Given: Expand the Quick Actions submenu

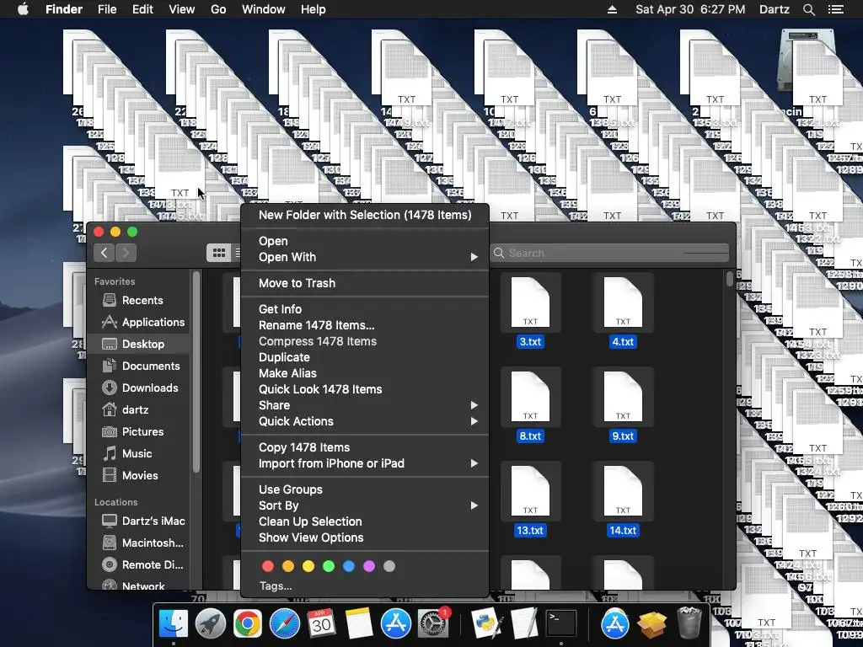Looking at the screenshot, I should point(365,421).
